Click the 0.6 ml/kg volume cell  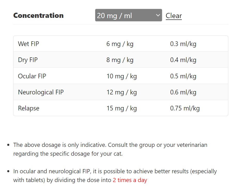(183, 92)
